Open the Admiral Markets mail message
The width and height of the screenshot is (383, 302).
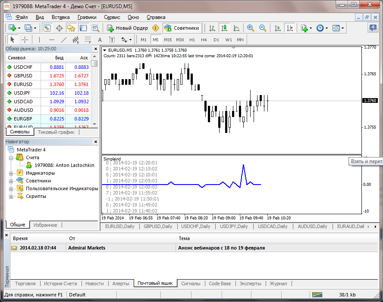click(86, 248)
